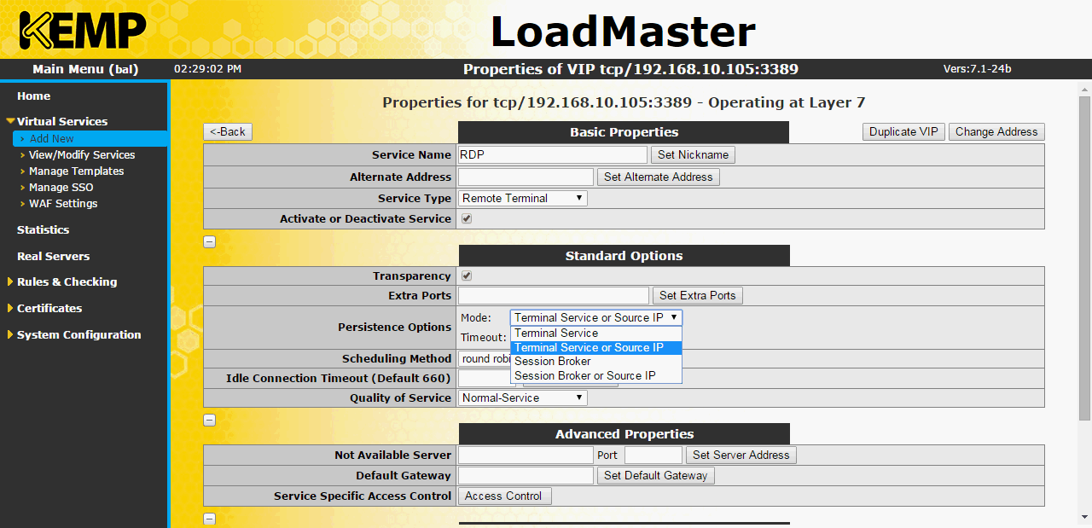Close the Persistence Mode dropdown
The height and width of the screenshot is (528, 1092).
[596, 317]
